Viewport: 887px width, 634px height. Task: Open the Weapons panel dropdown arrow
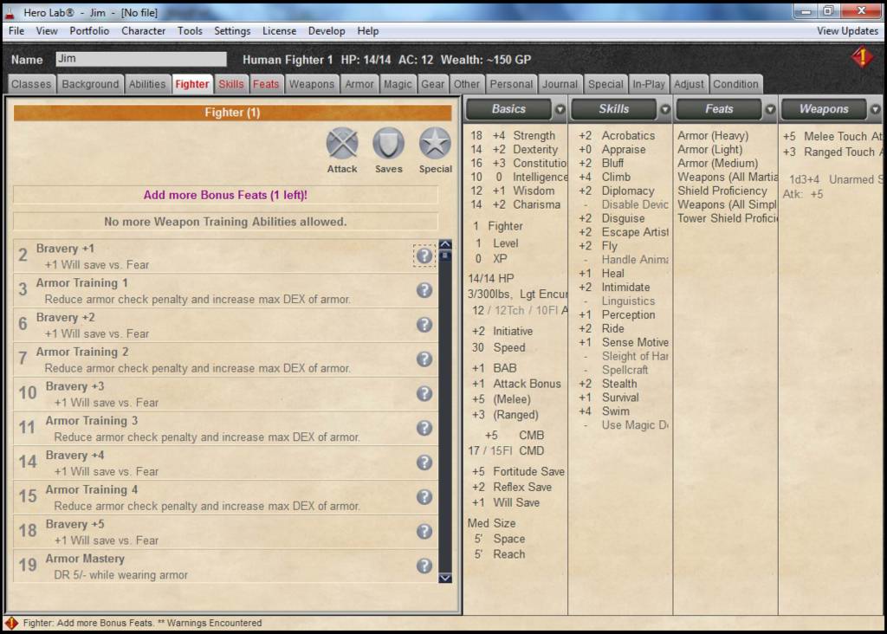(875, 109)
